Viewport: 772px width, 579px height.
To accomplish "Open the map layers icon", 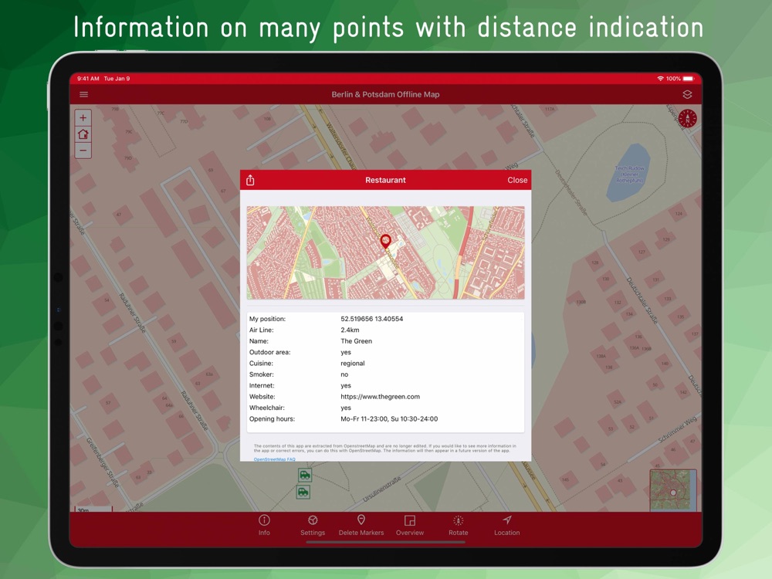I will tap(687, 94).
